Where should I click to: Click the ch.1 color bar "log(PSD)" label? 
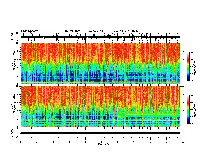pos(195,68)
